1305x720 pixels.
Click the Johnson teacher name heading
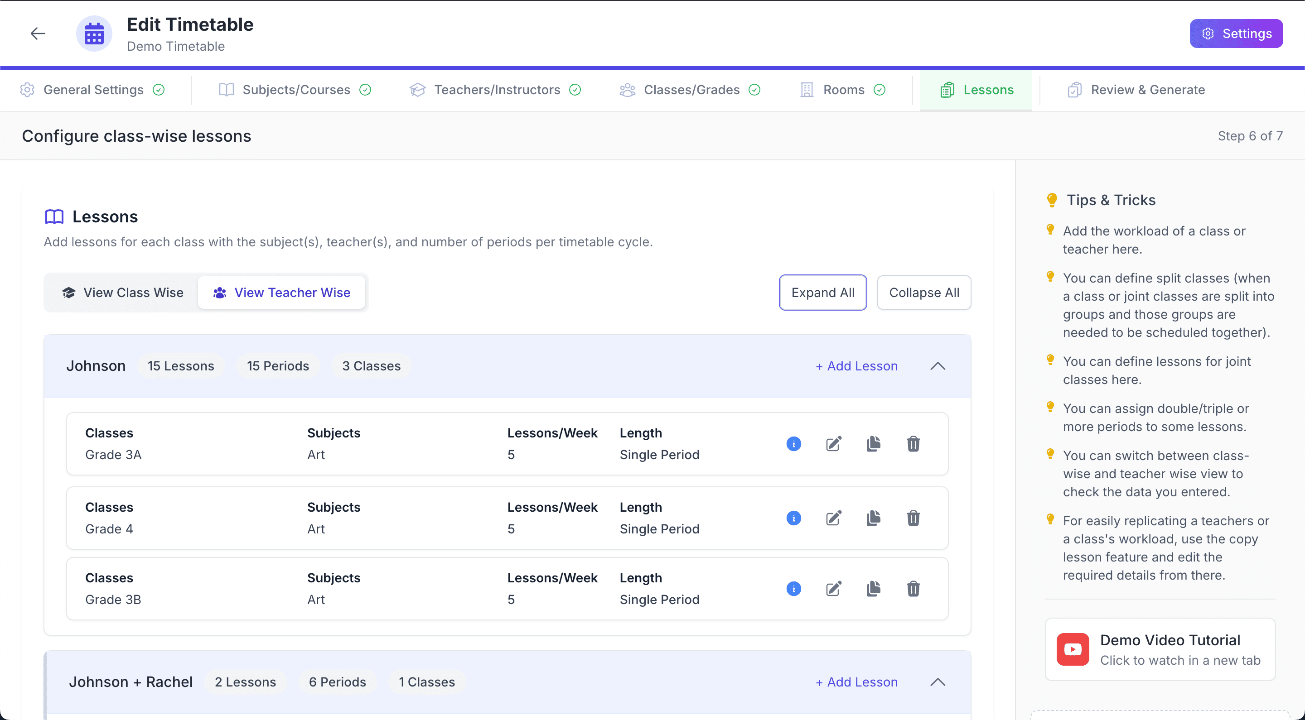click(x=96, y=366)
